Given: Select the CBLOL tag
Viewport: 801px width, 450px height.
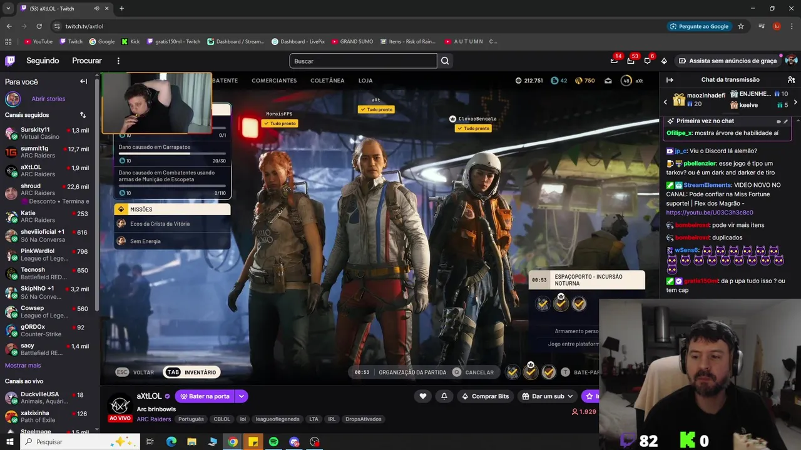Looking at the screenshot, I should tap(222, 419).
